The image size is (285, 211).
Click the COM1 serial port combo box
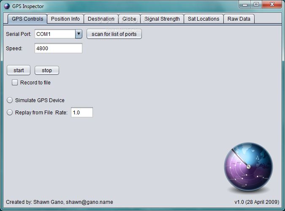pyautogui.click(x=58, y=34)
